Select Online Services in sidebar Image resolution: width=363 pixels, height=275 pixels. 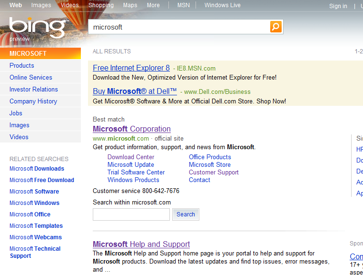pos(31,77)
